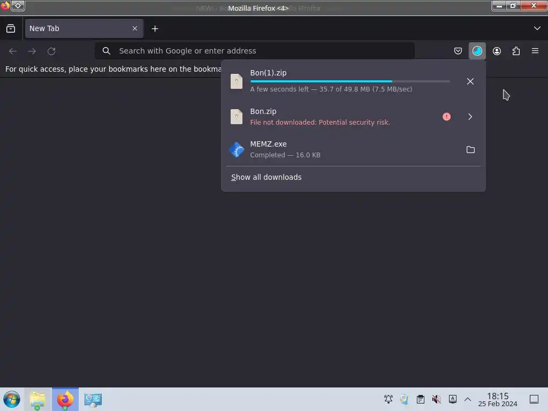The image size is (548, 411).
Task: Click the pin window diamond icon
Action: point(18,5)
